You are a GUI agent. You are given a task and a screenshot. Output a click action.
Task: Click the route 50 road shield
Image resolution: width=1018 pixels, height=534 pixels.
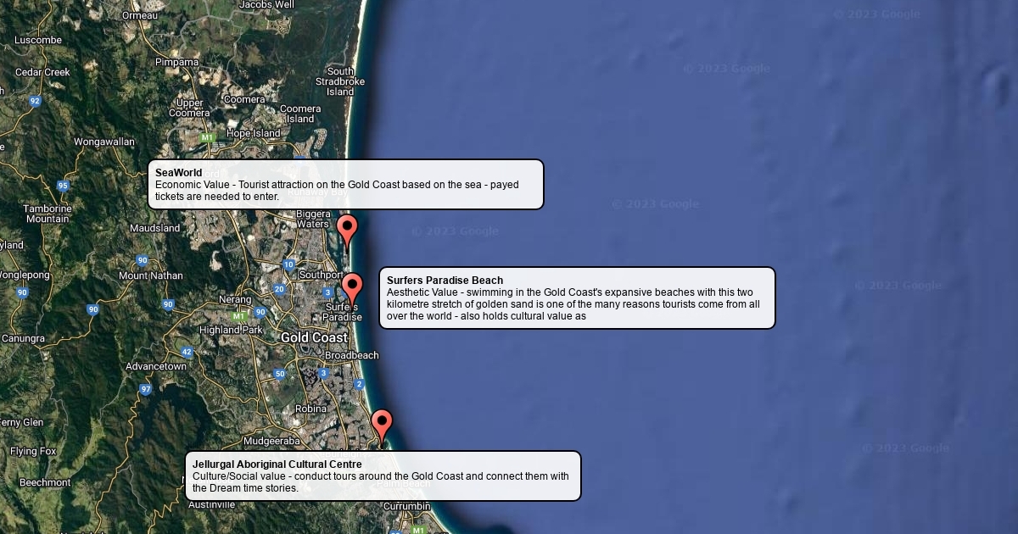tap(279, 374)
